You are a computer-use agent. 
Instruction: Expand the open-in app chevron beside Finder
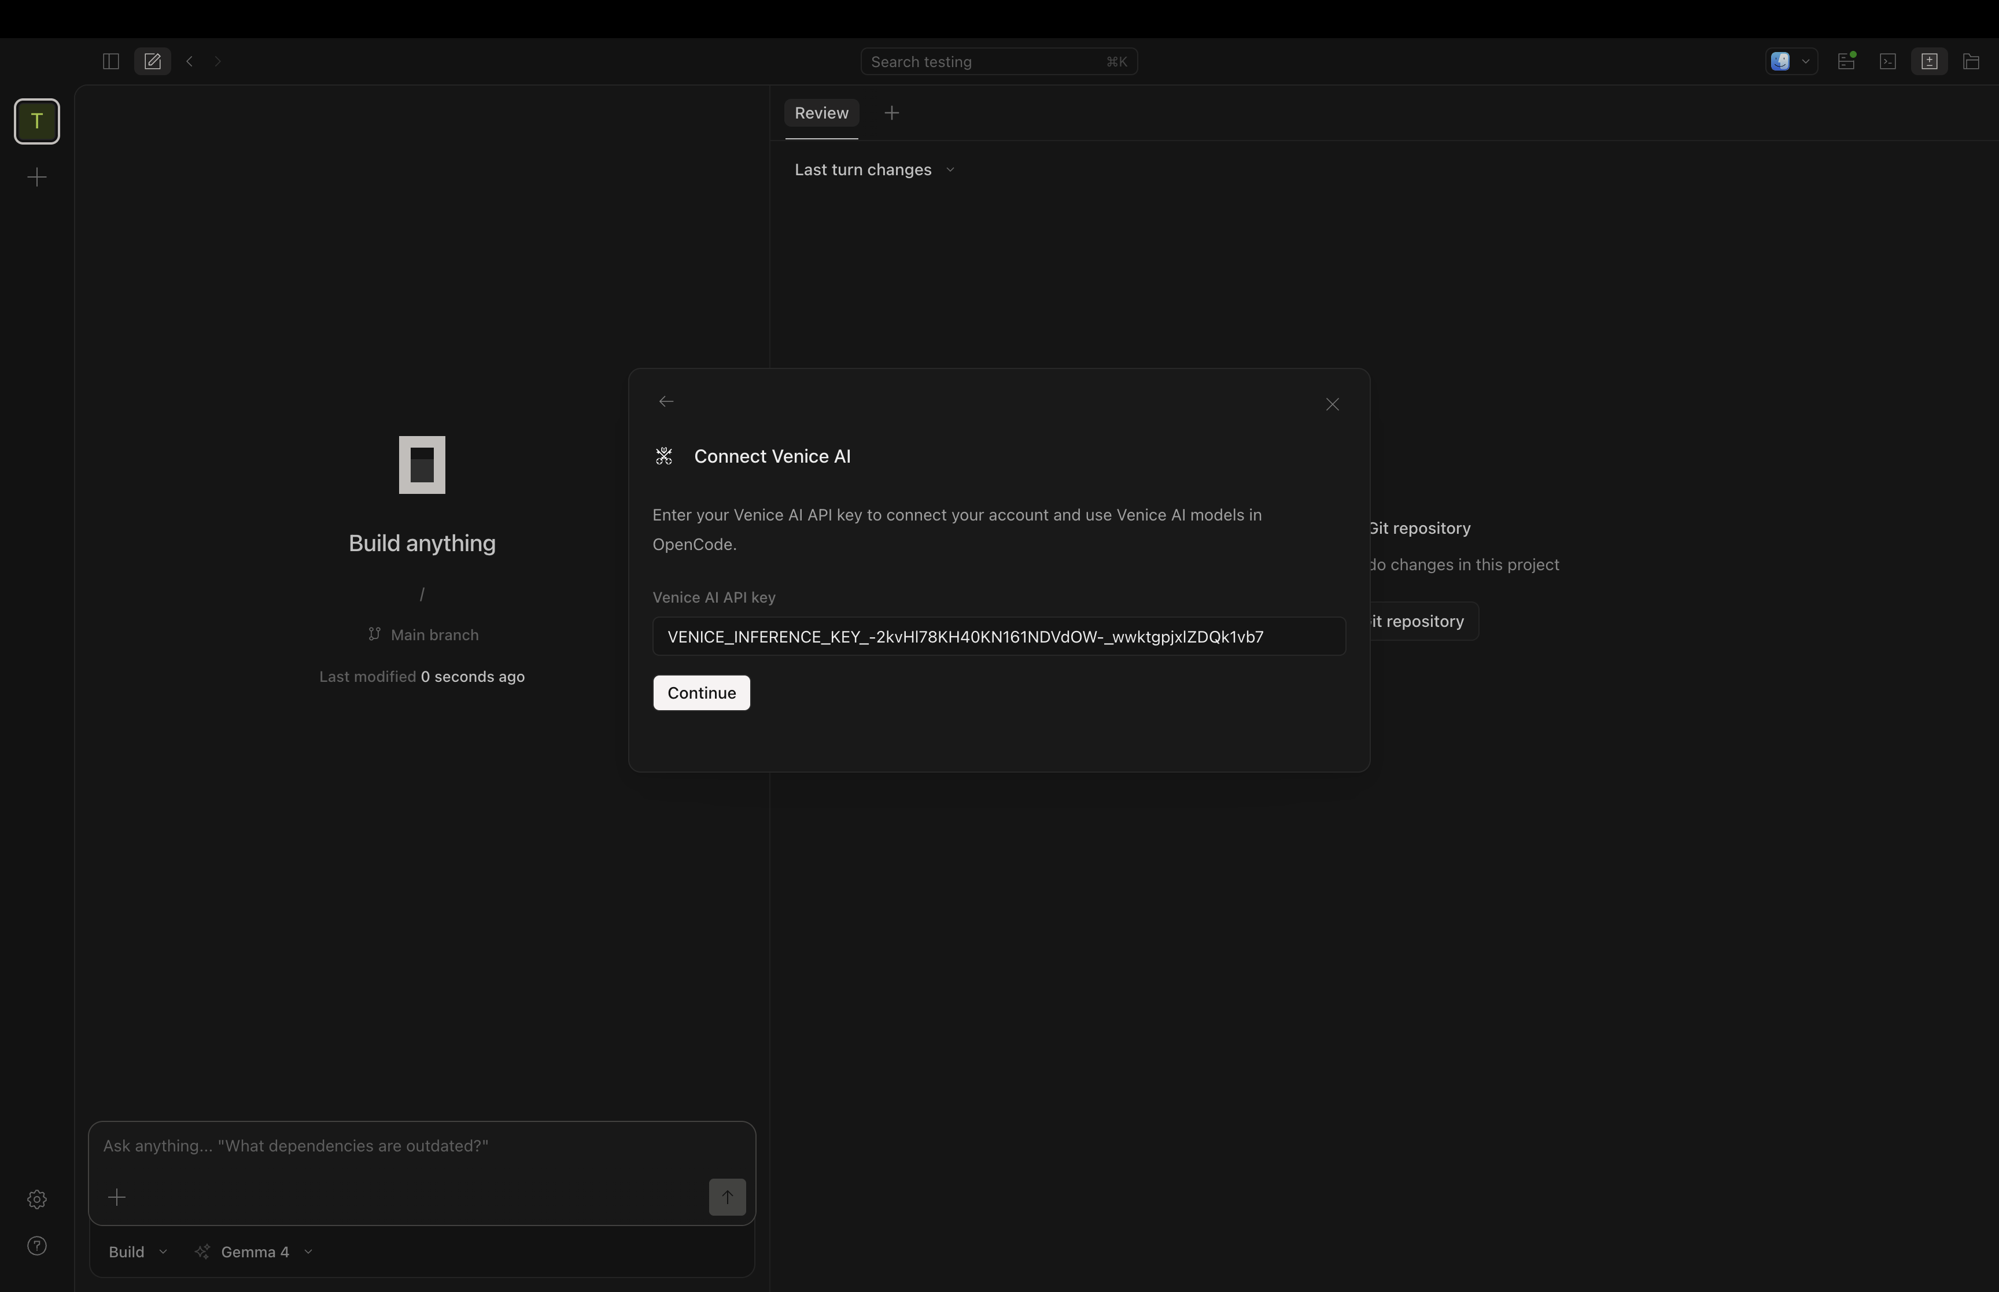[x=1806, y=61]
